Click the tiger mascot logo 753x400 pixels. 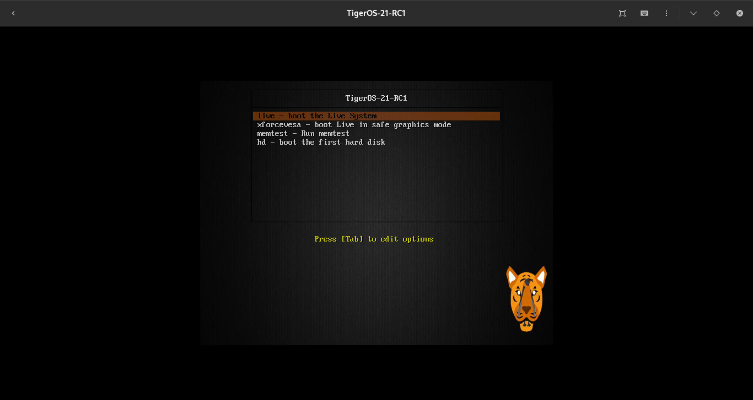click(x=526, y=299)
